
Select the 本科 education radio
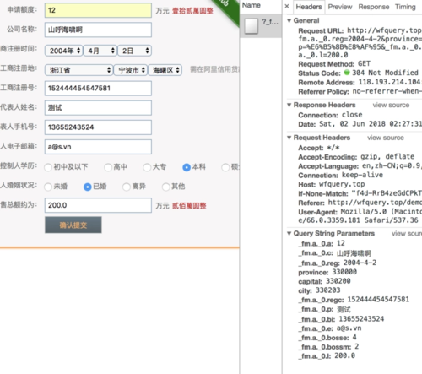pos(187,167)
